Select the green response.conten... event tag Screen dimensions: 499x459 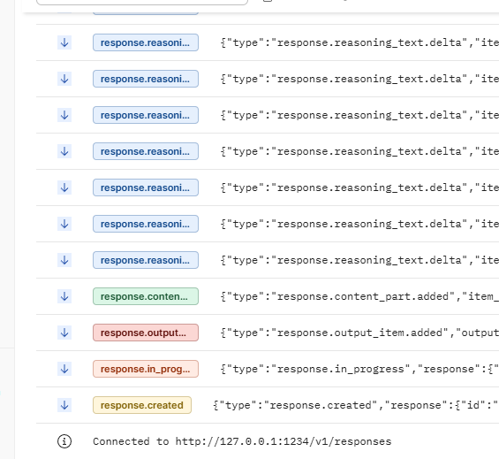point(146,296)
